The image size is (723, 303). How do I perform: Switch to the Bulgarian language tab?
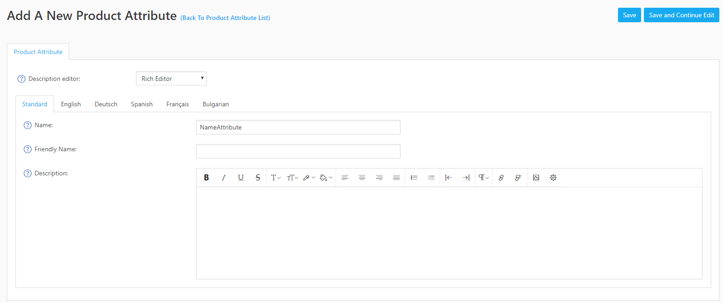coord(216,104)
